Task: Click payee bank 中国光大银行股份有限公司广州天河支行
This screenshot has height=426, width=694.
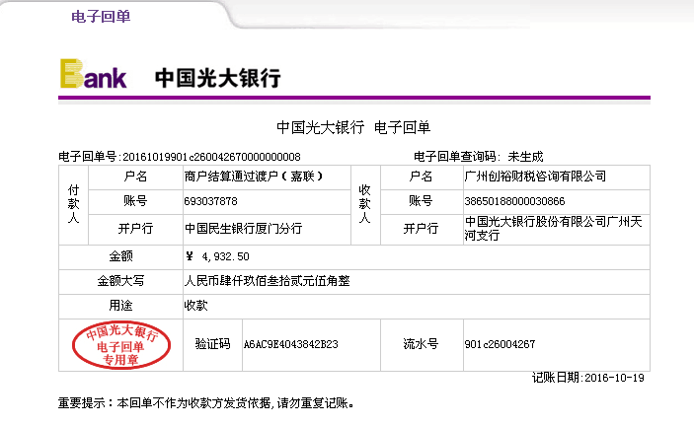Action: click(x=553, y=228)
